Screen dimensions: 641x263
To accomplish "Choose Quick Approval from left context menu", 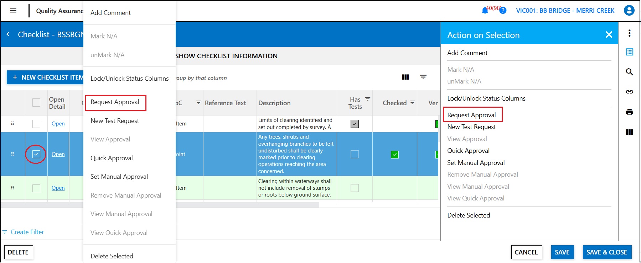I will pos(112,158).
